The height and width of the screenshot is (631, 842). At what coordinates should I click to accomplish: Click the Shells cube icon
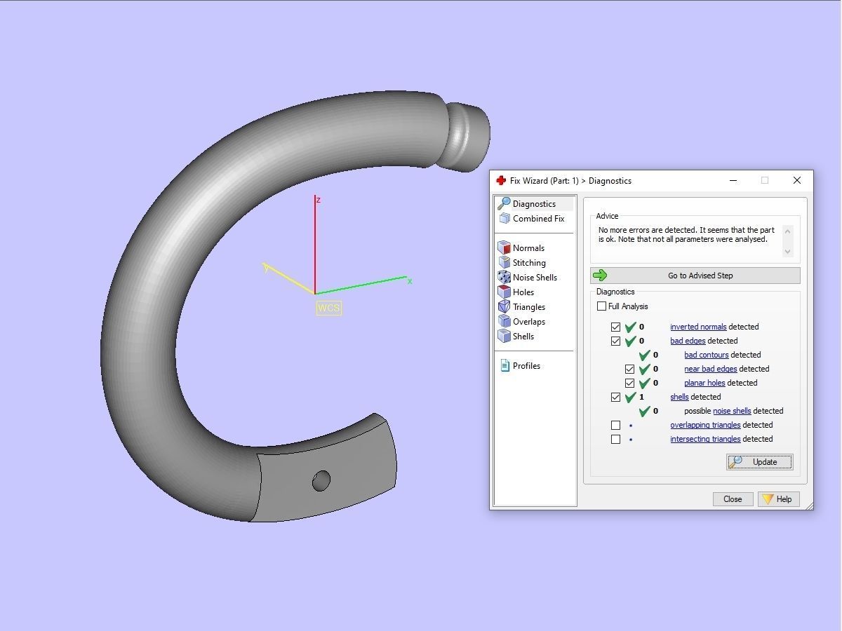tap(504, 337)
